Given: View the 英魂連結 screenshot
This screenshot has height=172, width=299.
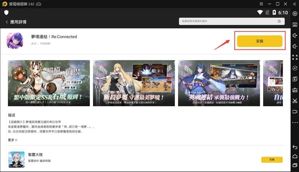Looking at the screenshot, I should 219,83.
